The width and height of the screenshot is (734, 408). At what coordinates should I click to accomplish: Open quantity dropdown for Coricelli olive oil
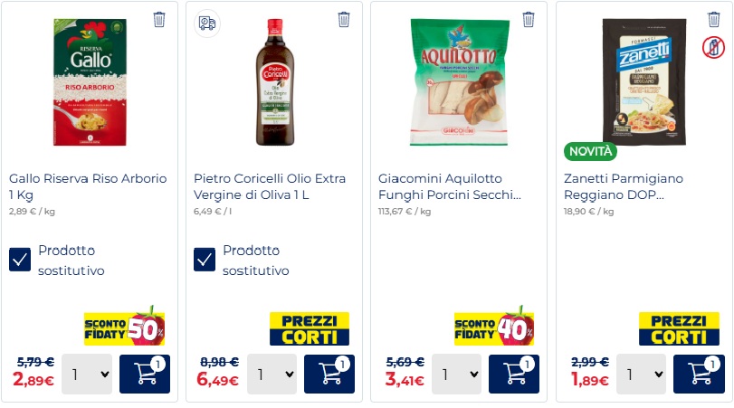pyautogui.click(x=272, y=374)
